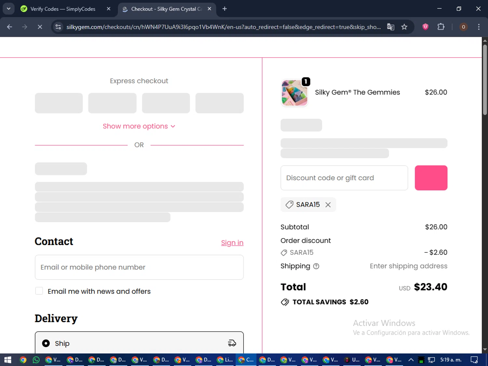Open the taskbar clock showing 5:19 a. m.

(451, 360)
